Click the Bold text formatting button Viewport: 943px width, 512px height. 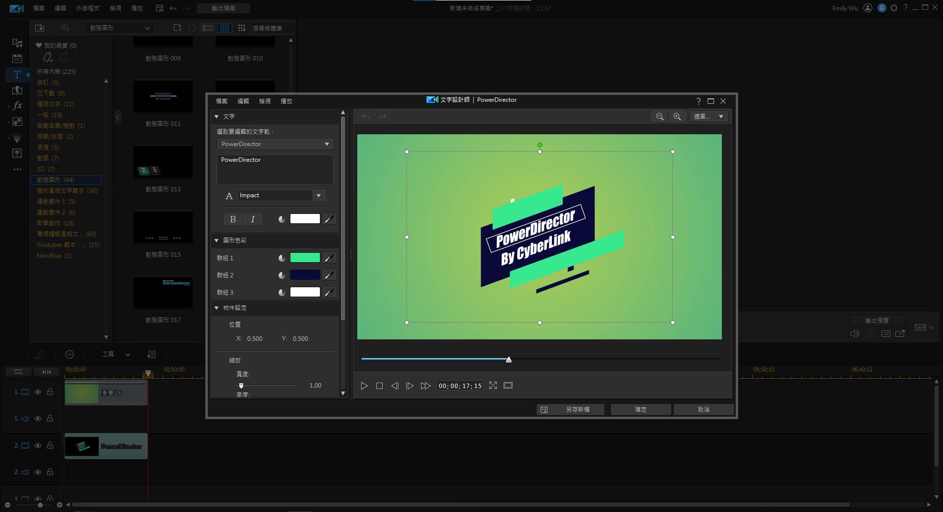click(233, 219)
